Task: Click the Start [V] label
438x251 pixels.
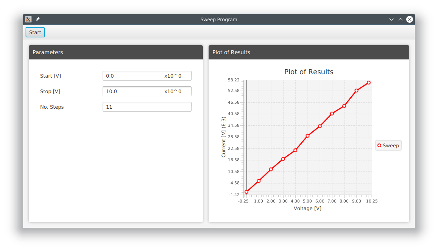Action: pos(51,76)
